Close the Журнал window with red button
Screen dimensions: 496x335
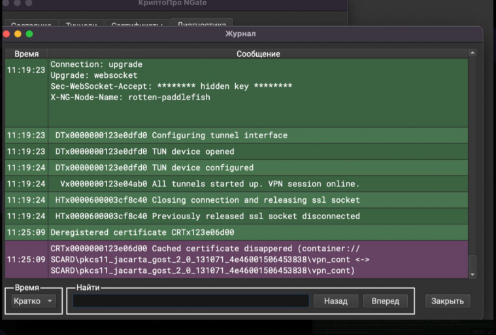[x=7, y=34]
